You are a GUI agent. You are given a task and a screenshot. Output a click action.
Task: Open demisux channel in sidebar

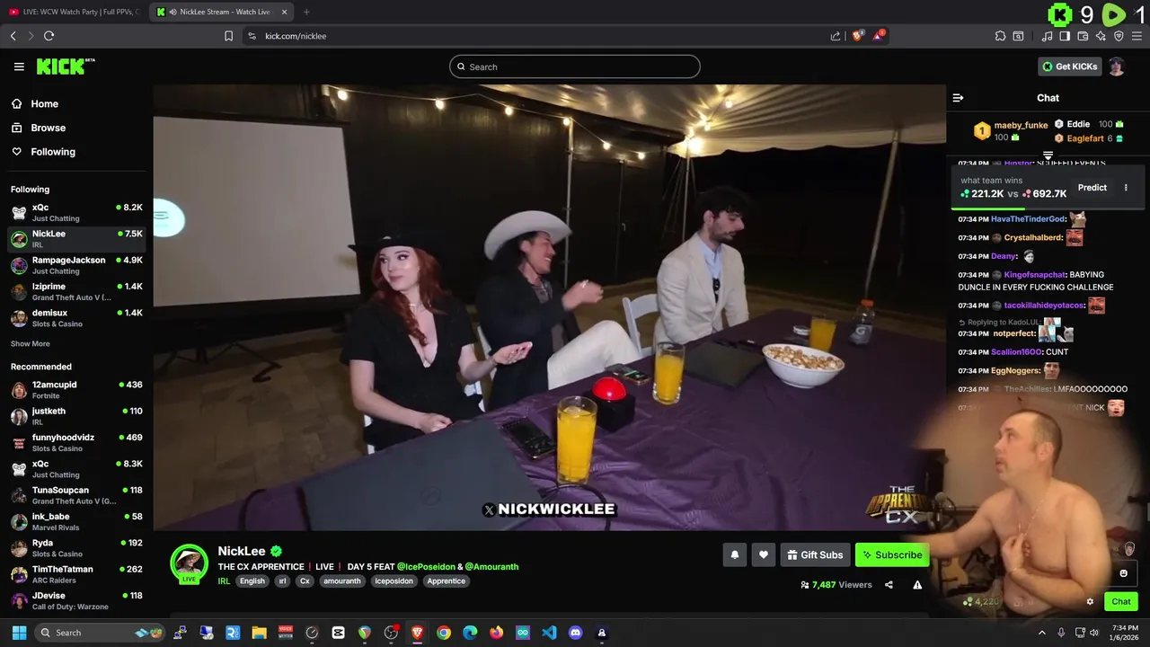tap(76, 318)
